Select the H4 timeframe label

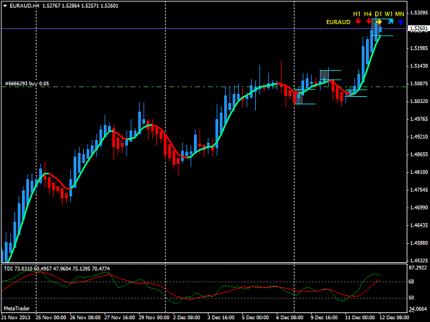368,14
